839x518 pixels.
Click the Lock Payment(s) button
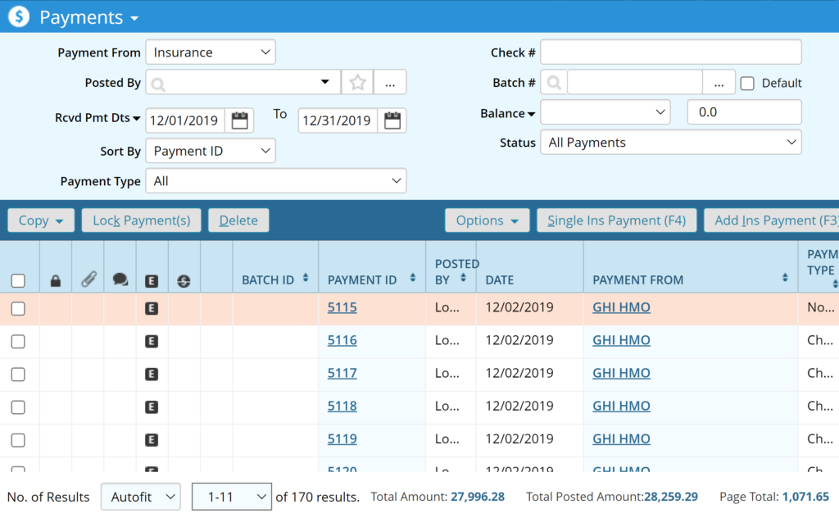coord(141,220)
